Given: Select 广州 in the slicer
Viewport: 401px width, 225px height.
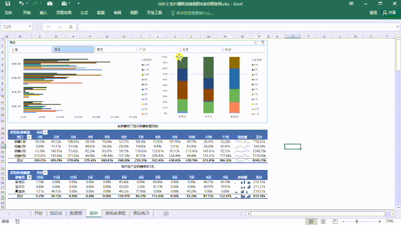Looking at the screenshot, I should [159, 50].
